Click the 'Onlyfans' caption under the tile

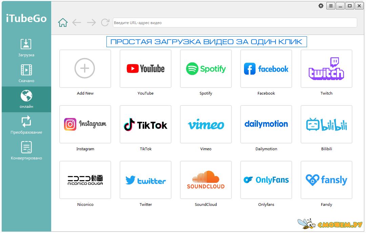(x=266, y=205)
